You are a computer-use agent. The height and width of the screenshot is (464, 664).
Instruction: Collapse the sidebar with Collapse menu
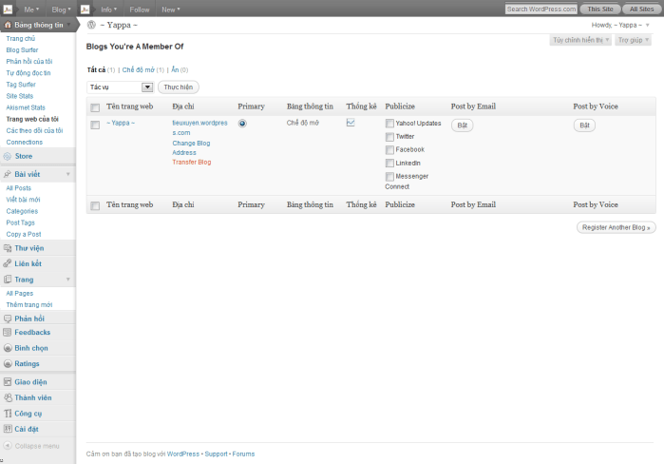pyautogui.click(x=32, y=445)
